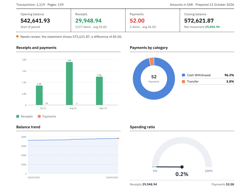The height and width of the screenshot is (193, 250).
Task: Click the 30/09/2023 date on Balance trend
Action: 112,178
